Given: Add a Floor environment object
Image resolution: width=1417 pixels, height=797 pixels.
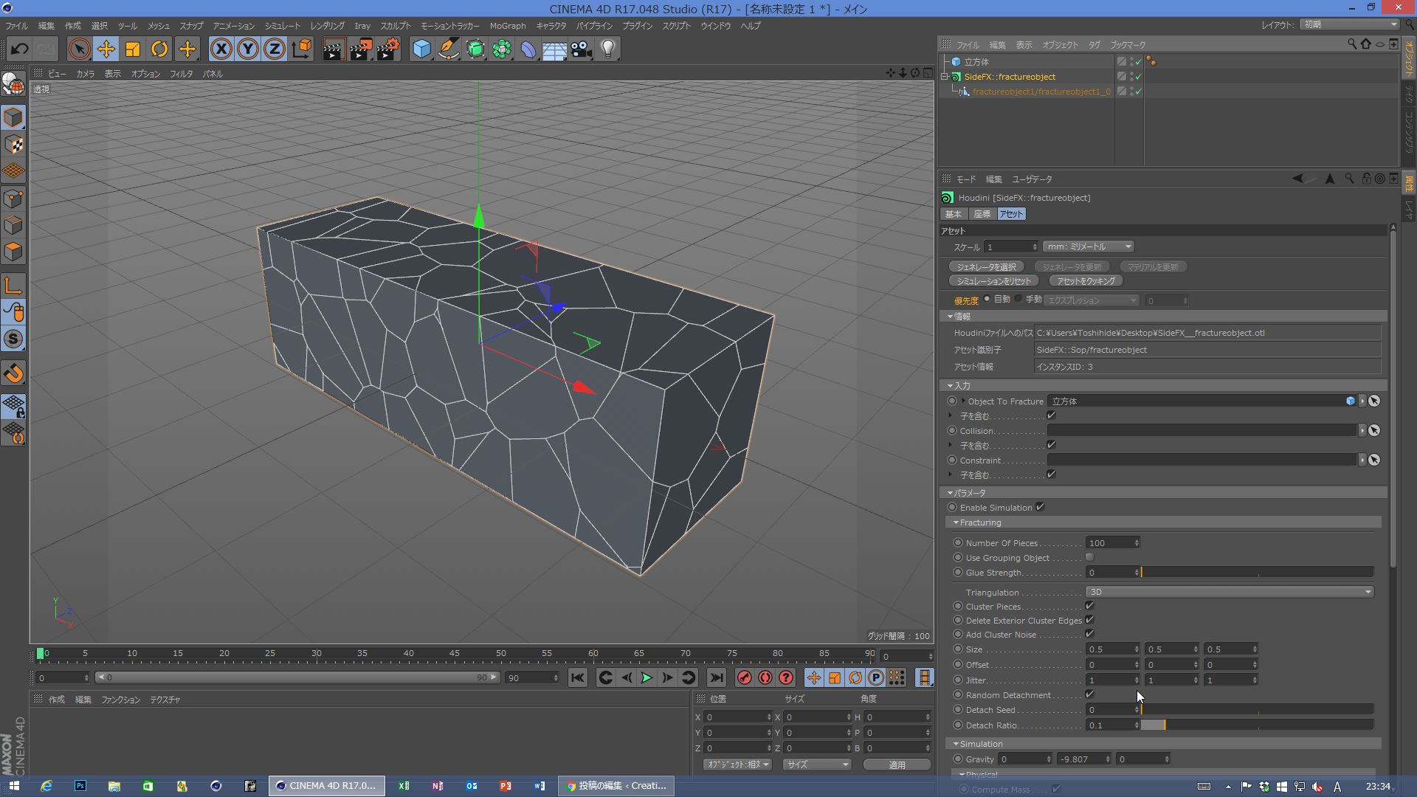Looking at the screenshot, I should tap(555, 49).
